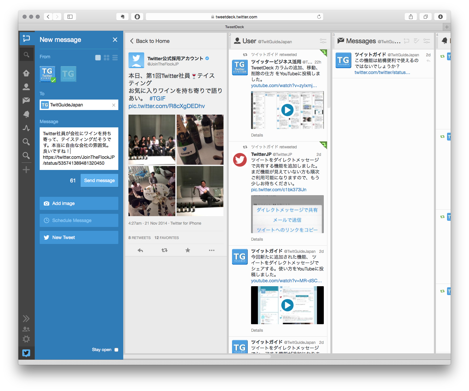Jump to Messages column via envelope sidebar icon

pyautogui.click(x=26, y=101)
